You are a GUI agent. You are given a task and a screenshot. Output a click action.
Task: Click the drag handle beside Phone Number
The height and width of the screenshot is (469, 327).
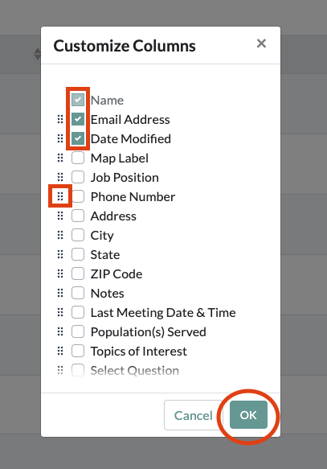60,196
